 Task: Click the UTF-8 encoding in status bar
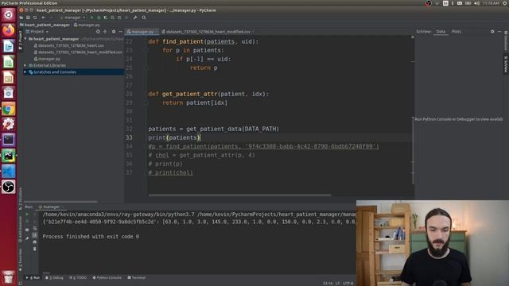point(348,283)
